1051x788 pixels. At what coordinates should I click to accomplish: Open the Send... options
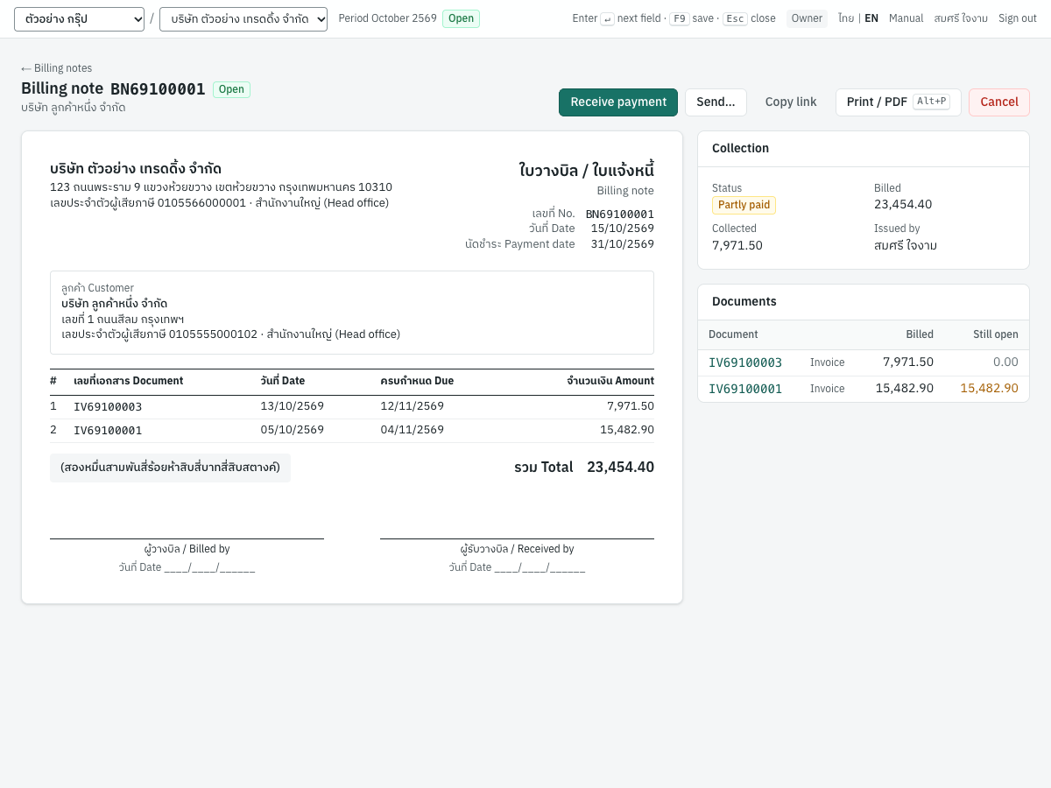(x=716, y=102)
